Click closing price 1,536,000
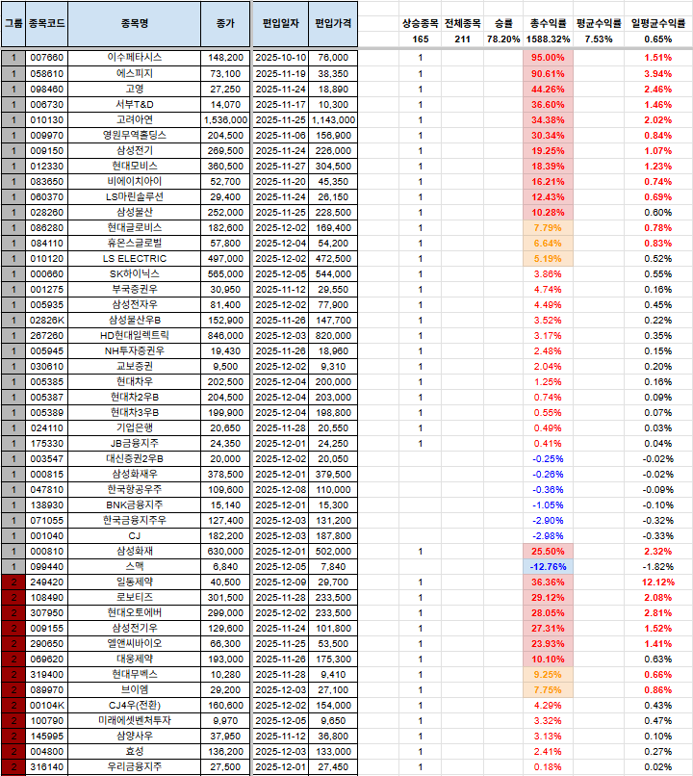The height and width of the screenshot is (776, 693). 225,119
